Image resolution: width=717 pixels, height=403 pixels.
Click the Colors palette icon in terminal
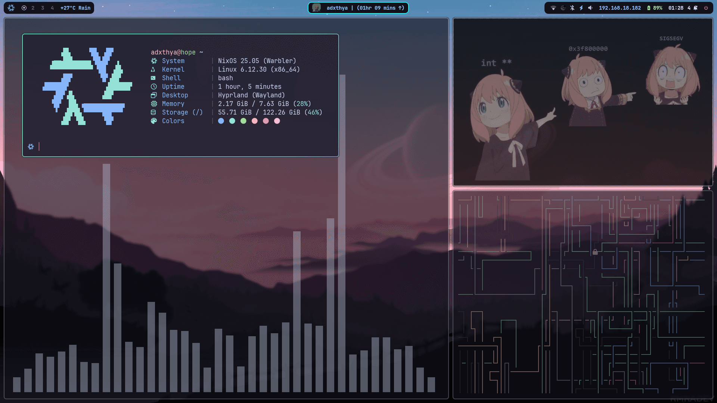[x=154, y=121]
